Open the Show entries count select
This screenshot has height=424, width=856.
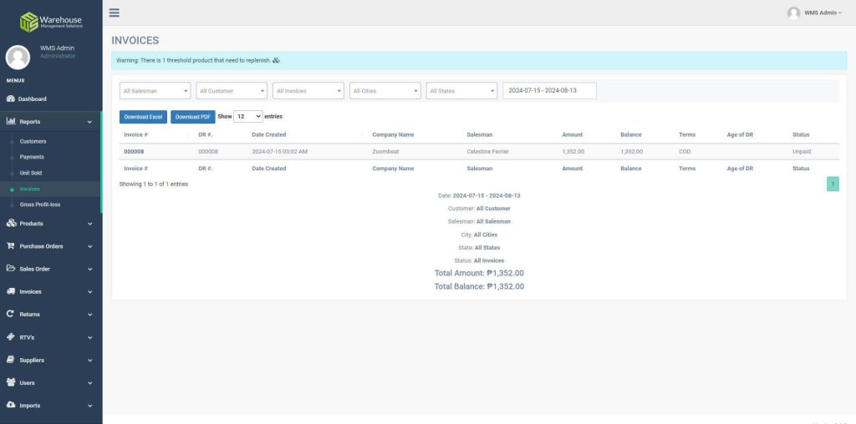[248, 117]
